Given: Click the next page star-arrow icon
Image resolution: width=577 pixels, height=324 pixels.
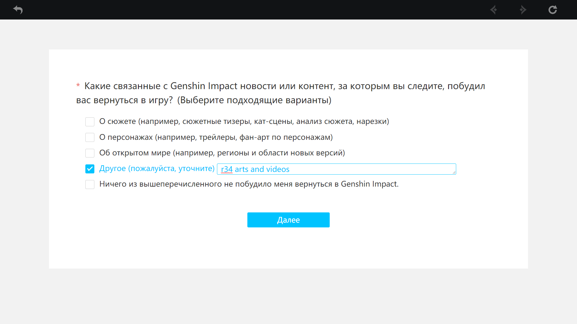Looking at the screenshot, I should tap(523, 10).
